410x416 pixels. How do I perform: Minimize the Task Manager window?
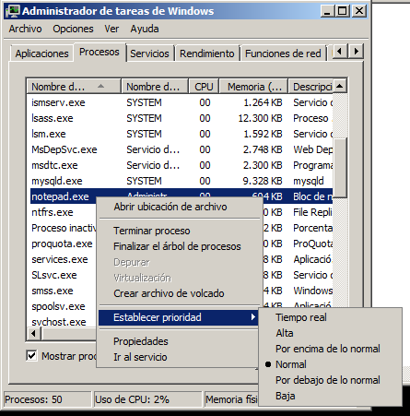[327, 11]
